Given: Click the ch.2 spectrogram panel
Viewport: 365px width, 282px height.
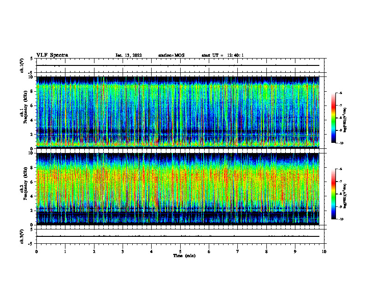Looking at the screenshot, I should pos(178,189).
